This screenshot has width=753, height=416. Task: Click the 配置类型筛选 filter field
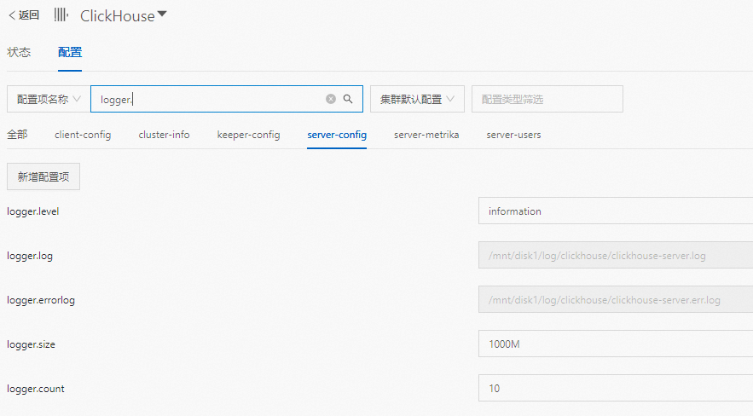click(547, 99)
